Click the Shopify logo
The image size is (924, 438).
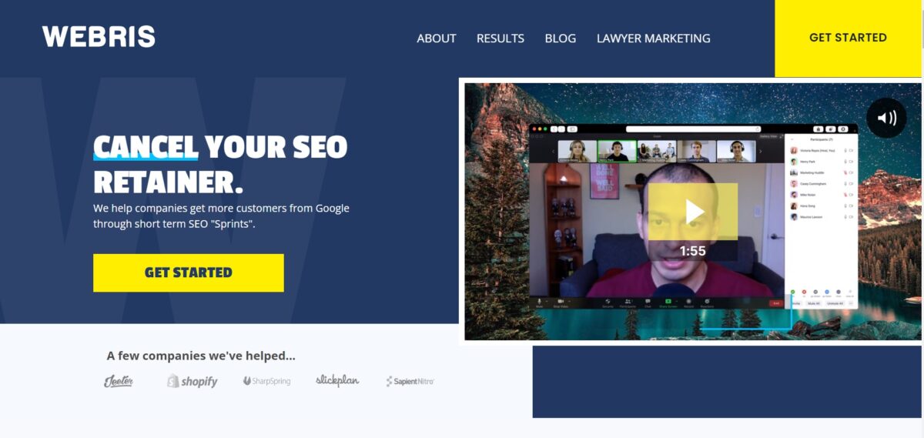click(x=192, y=381)
